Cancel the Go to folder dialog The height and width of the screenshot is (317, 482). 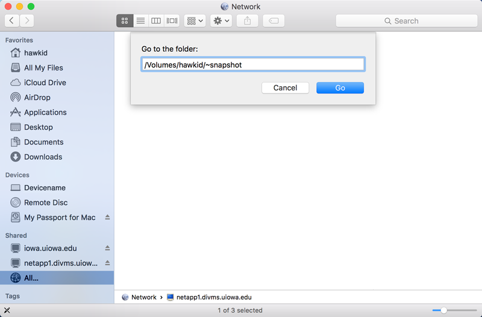coord(285,88)
